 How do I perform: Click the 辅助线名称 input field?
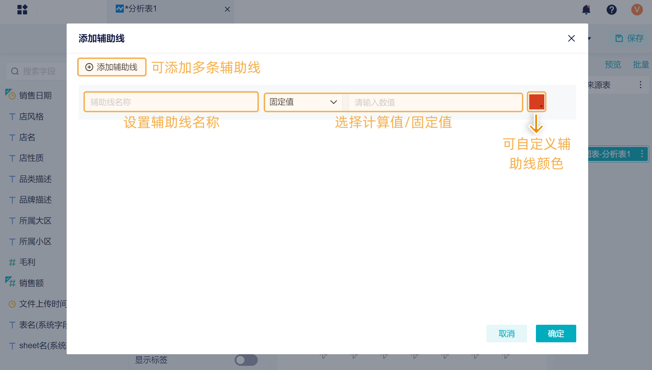tap(171, 102)
